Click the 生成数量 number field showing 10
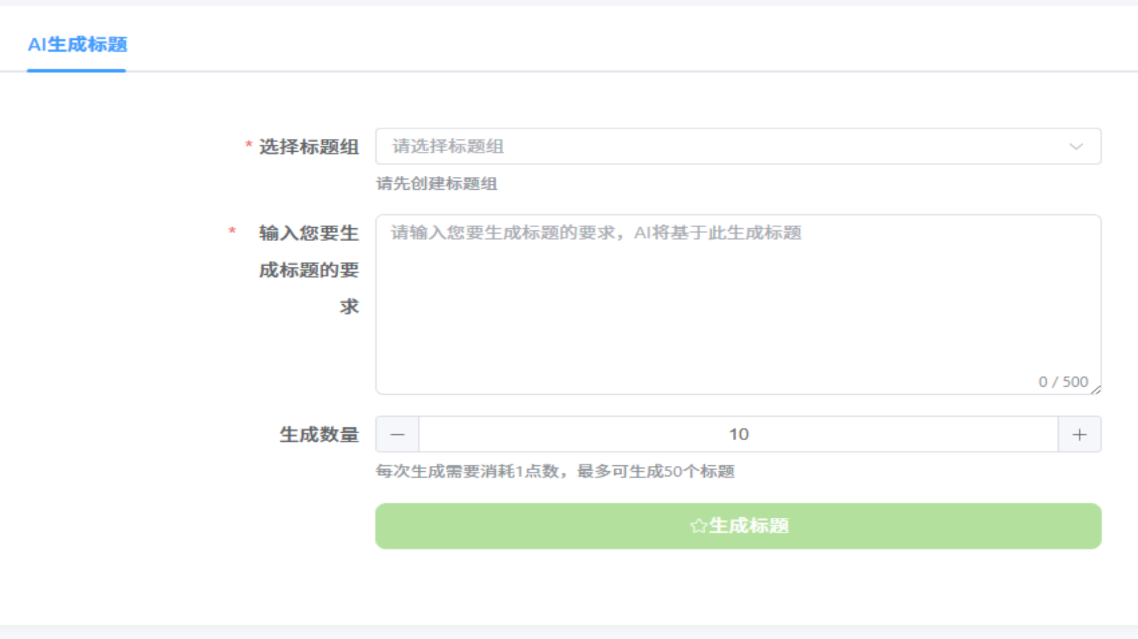Viewport: 1138px width, 639px height. [738, 435]
